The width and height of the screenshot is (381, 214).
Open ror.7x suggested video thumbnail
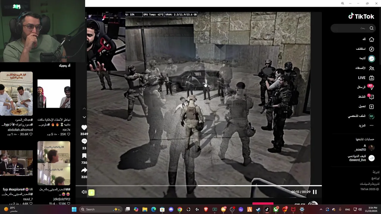click(x=54, y=94)
